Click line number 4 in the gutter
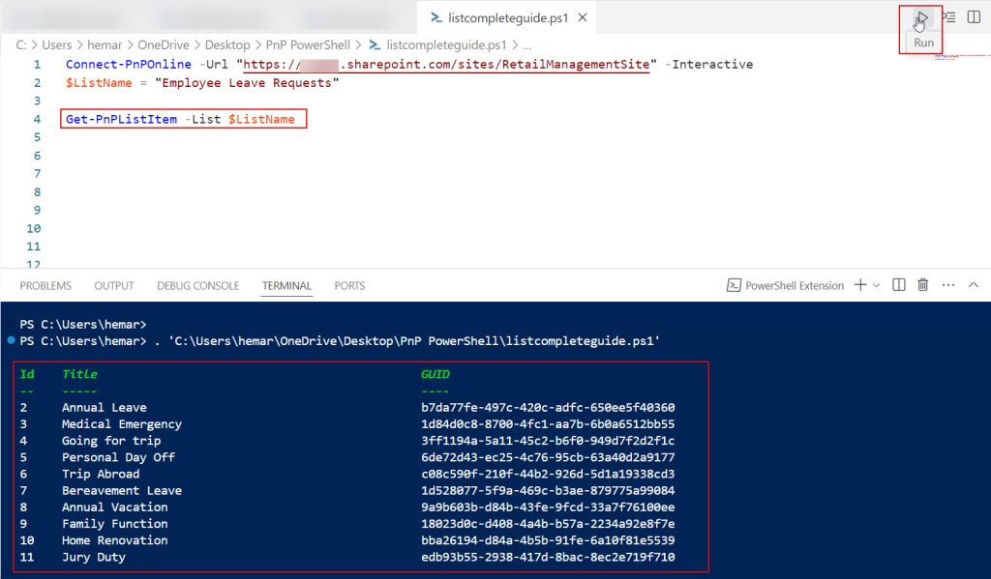 tap(37, 119)
